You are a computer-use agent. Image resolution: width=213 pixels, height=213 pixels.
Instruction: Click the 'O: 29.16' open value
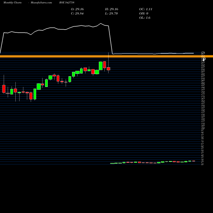pyautogui.click(x=77, y=9)
